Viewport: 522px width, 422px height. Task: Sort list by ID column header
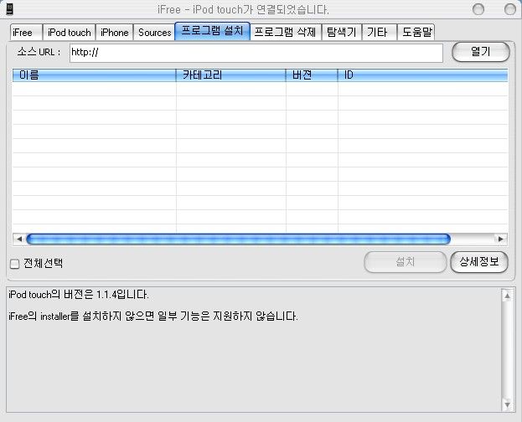423,75
